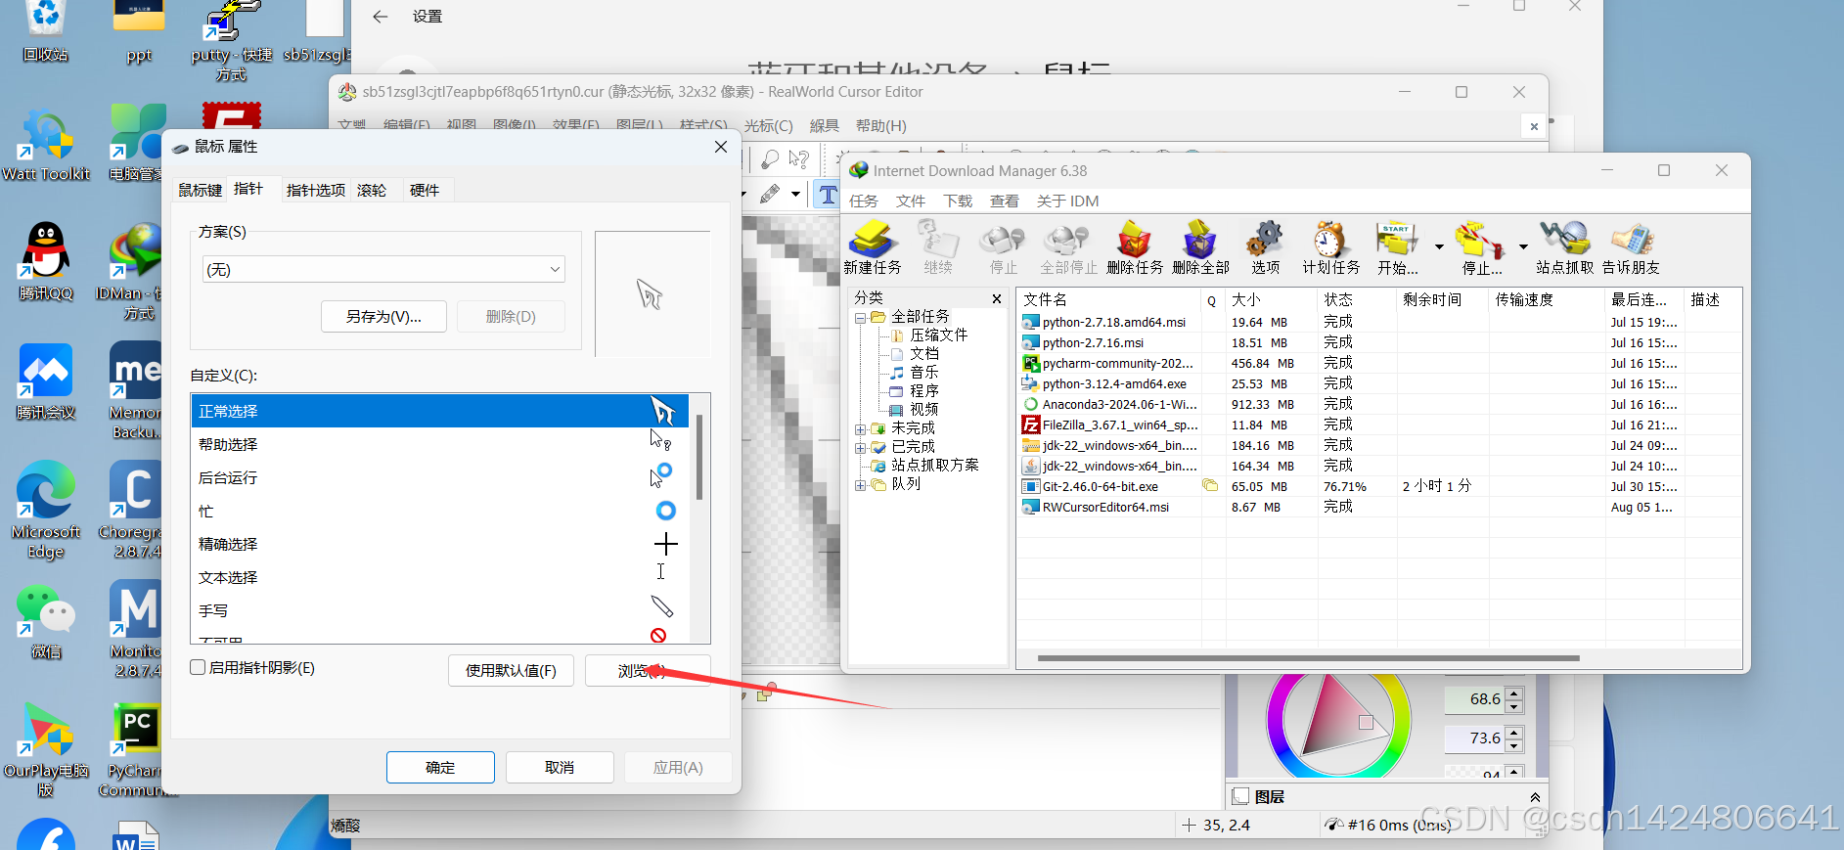Switch to the 滚轮 tab
This screenshot has width=1844, height=850.
click(372, 190)
